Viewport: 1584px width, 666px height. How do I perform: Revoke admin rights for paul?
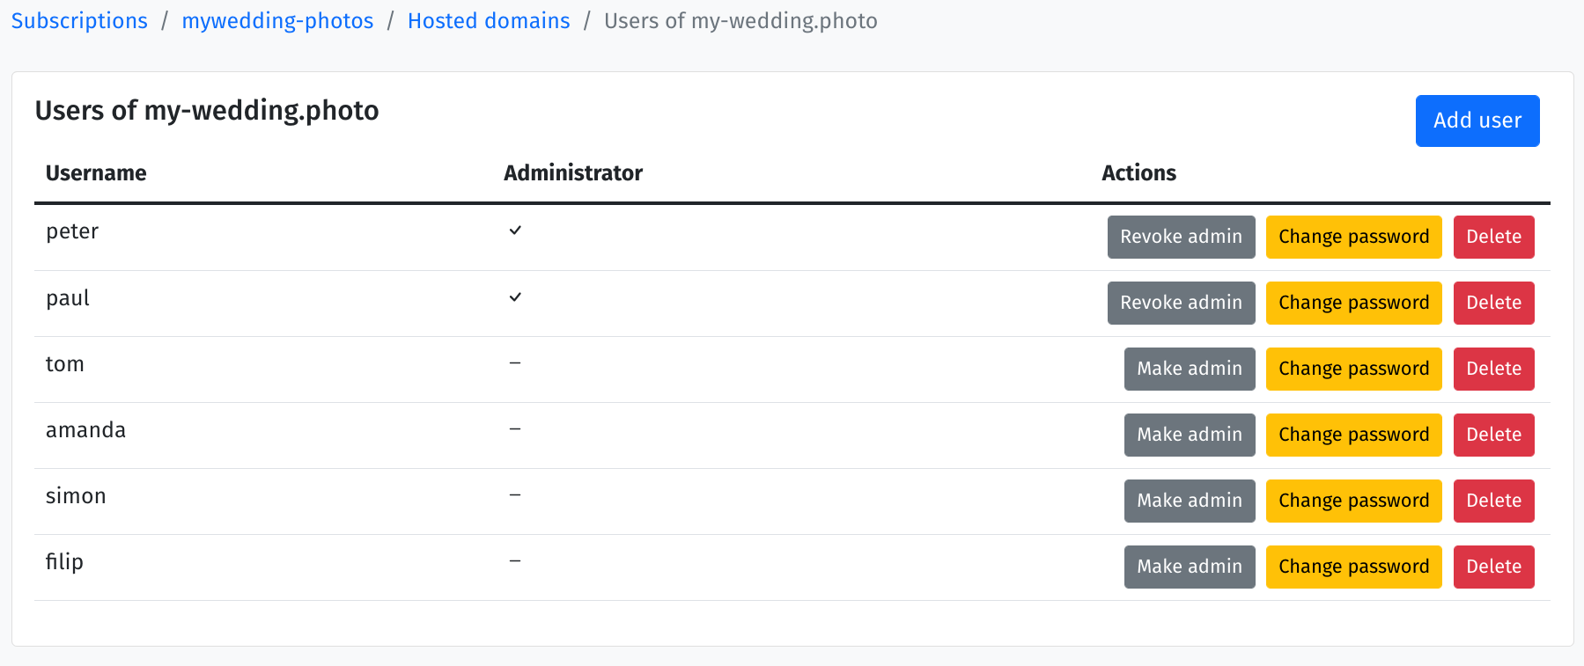click(x=1181, y=303)
